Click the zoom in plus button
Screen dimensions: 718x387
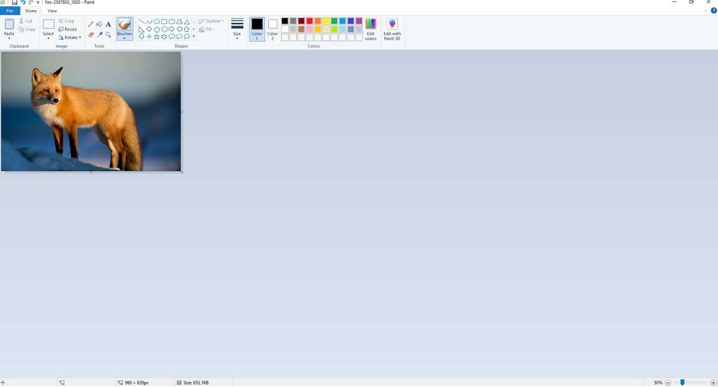(714, 383)
